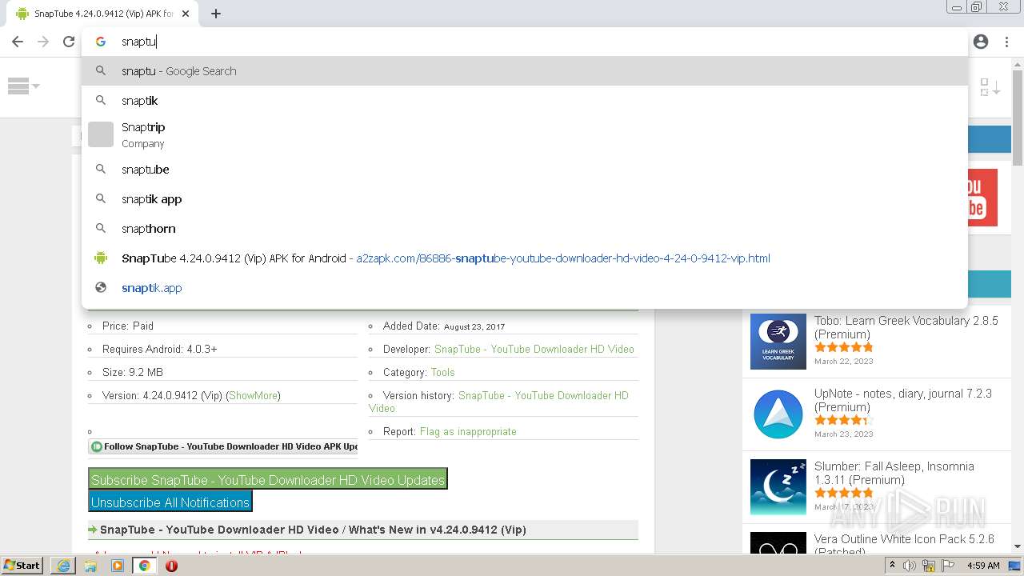
Task: Choose the 'snaptik app' suggestion
Action: tap(525, 199)
